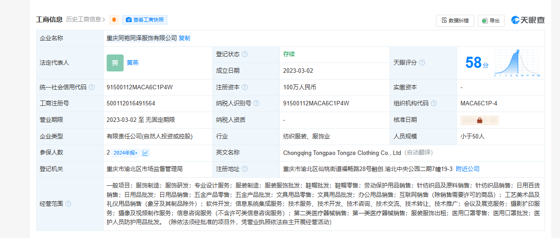
Task: Click help icon next to 组织机构代码
Action: point(433,103)
